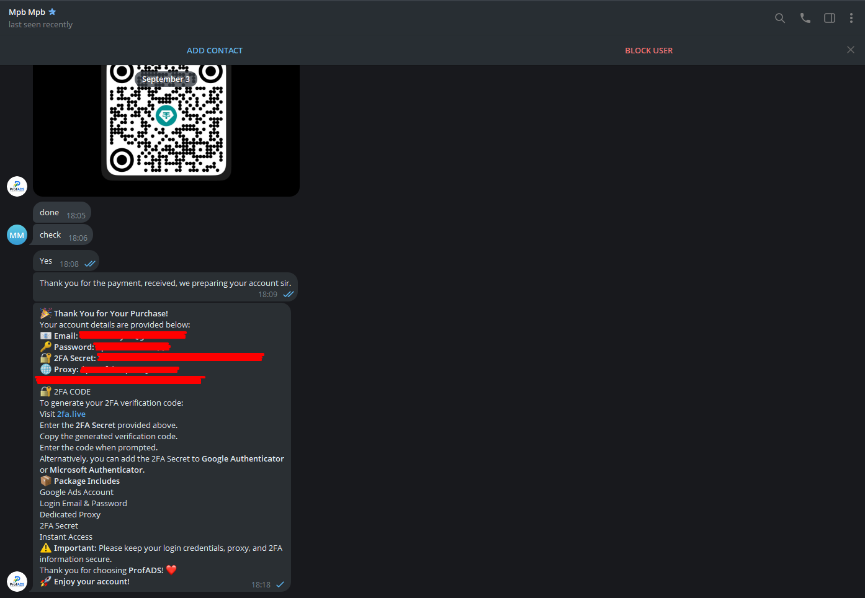Viewport: 865px width, 598px height.
Task: Click the "Copy the generated verification code." line
Action: pyautogui.click(x=109, y=436)
